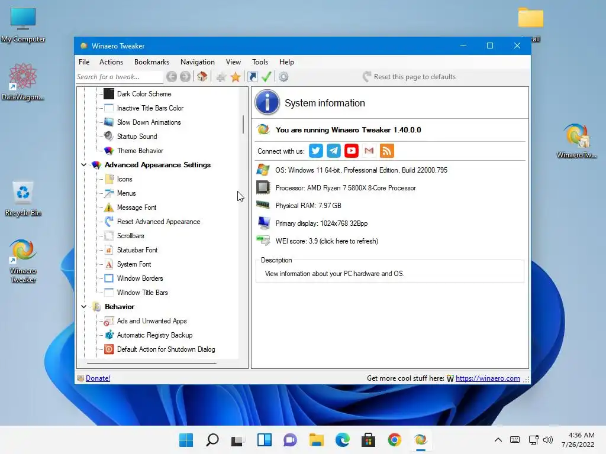Open the File menu
Image resolution: width=606 pixels, height=454 pixels.
(84, 61)
